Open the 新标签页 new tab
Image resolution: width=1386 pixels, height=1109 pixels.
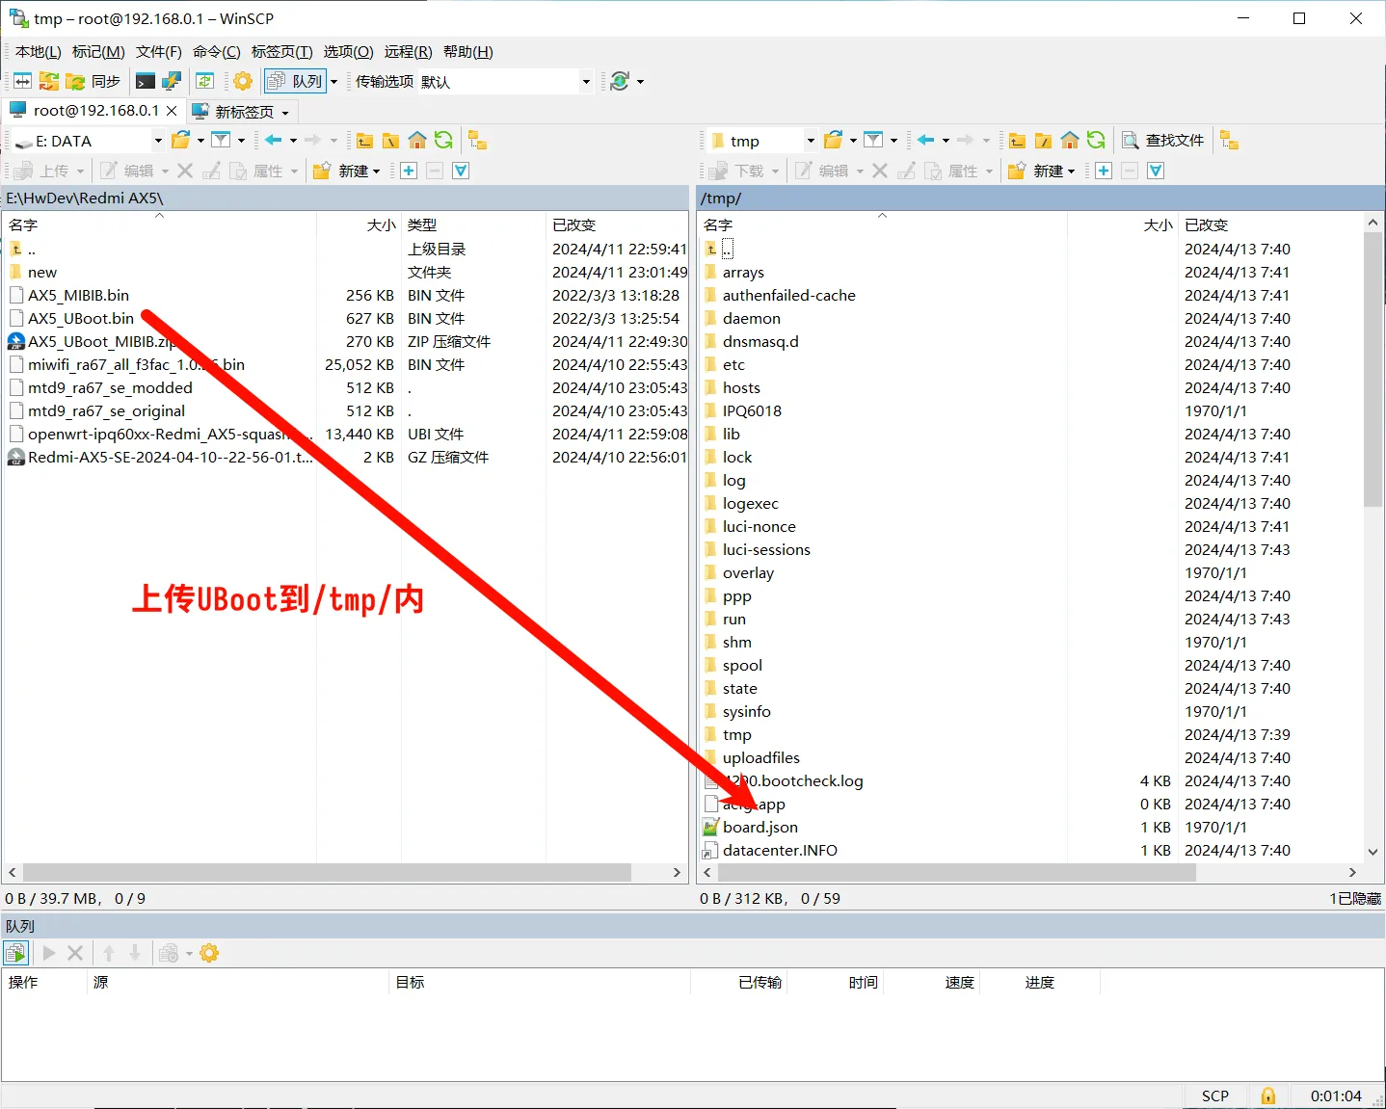[x=240, y=112]
